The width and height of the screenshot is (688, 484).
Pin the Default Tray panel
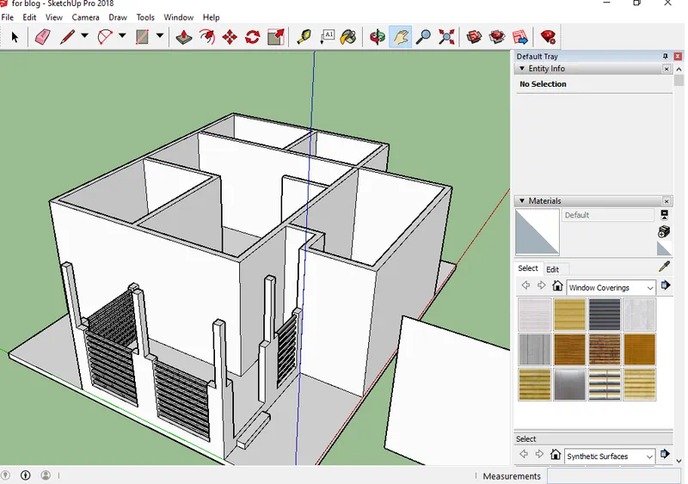(665, 57)
